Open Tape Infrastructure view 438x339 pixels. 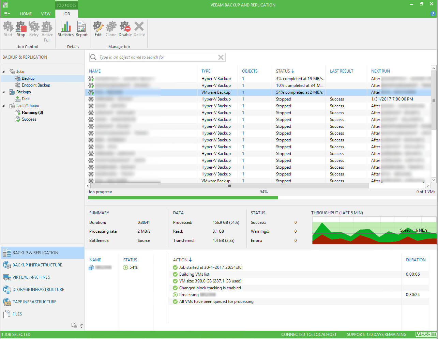click(34, 302)
